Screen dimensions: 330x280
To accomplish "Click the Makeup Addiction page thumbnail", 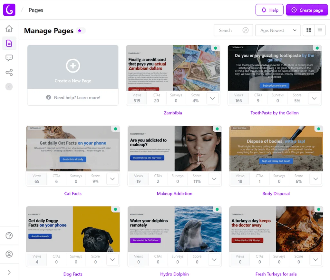I will coord(174,149).
